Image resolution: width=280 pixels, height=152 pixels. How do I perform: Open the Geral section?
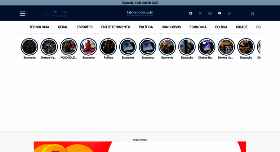pyautogui.click(x=63, y=27)
